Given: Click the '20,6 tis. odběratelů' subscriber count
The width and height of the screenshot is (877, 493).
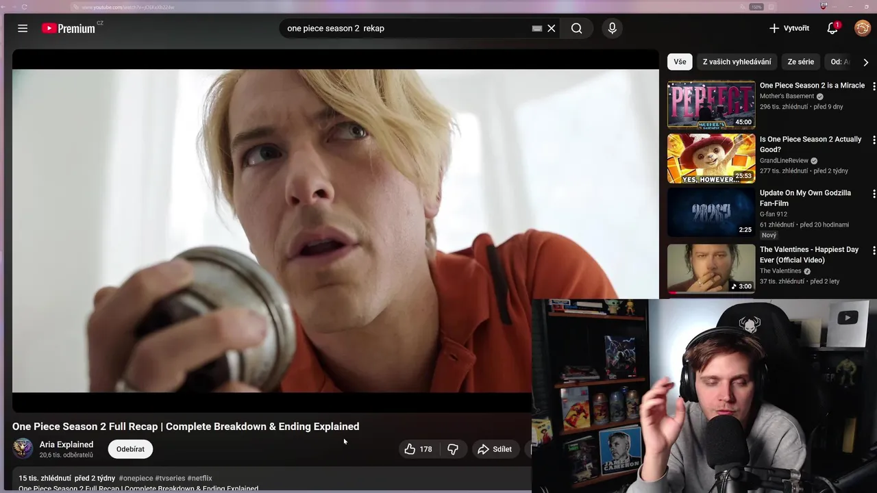Looking at the screenshot, I should click(66, 455).
